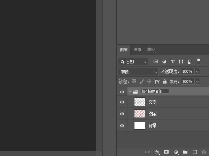Select the 背景 layer thumbnail
209x156 pixels.
coord(140,125)
